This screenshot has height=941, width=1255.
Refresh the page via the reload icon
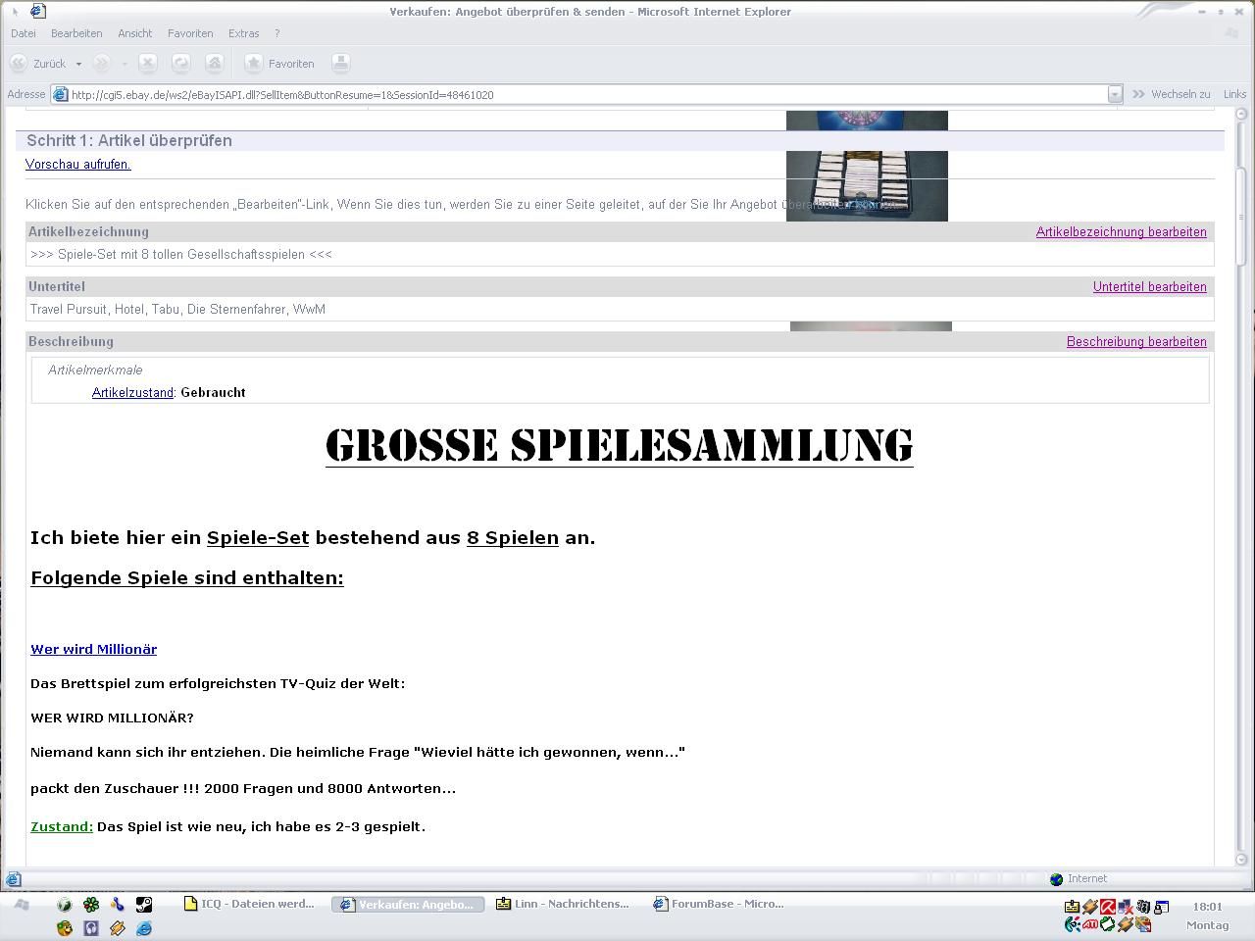tap(180, 63)
